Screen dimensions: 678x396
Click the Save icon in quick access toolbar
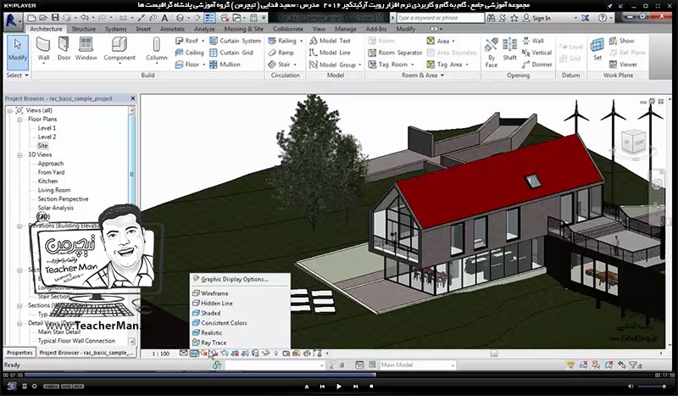[x=55, y=18]
